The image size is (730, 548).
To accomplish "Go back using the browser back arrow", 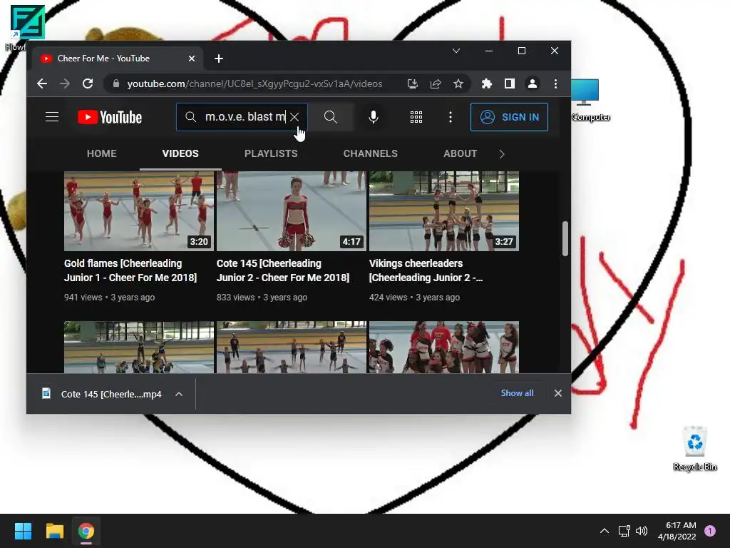I will [x=42, y=84].
